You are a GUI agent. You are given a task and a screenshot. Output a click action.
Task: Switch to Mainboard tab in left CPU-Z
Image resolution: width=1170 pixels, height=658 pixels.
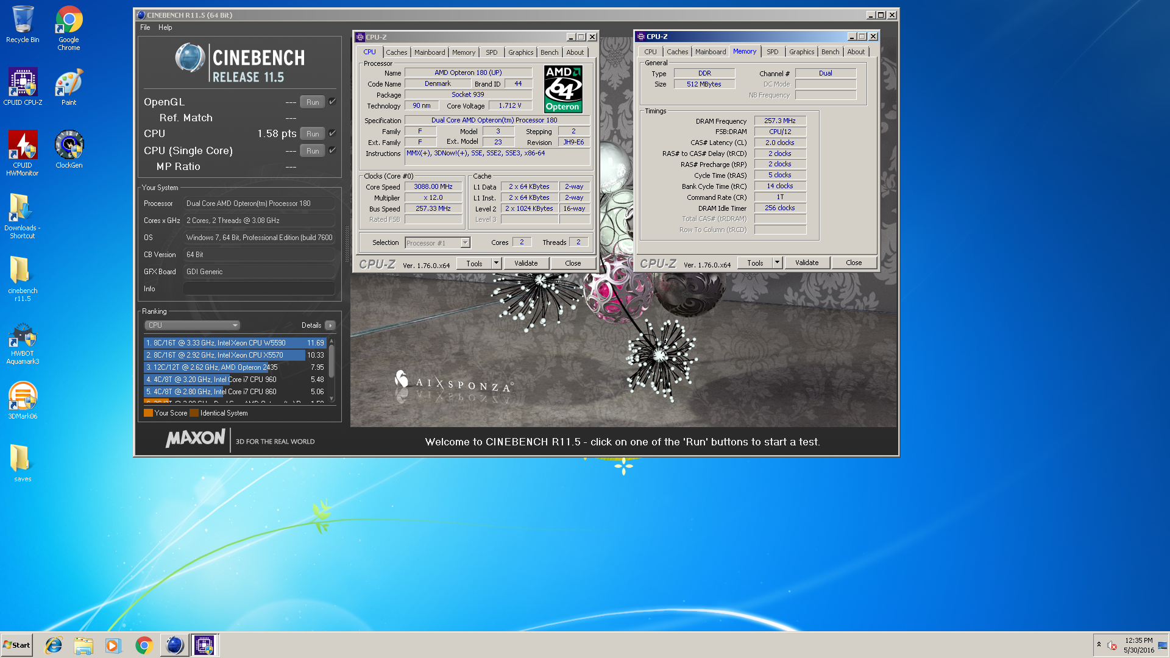click(x=430, y=52)
